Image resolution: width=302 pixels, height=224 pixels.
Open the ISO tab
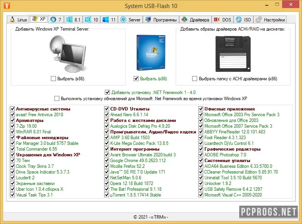point(243,19)
